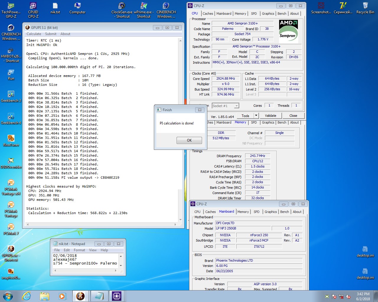
Task: Switch to CPU-Z taskbar button
Action: (117, 296)
